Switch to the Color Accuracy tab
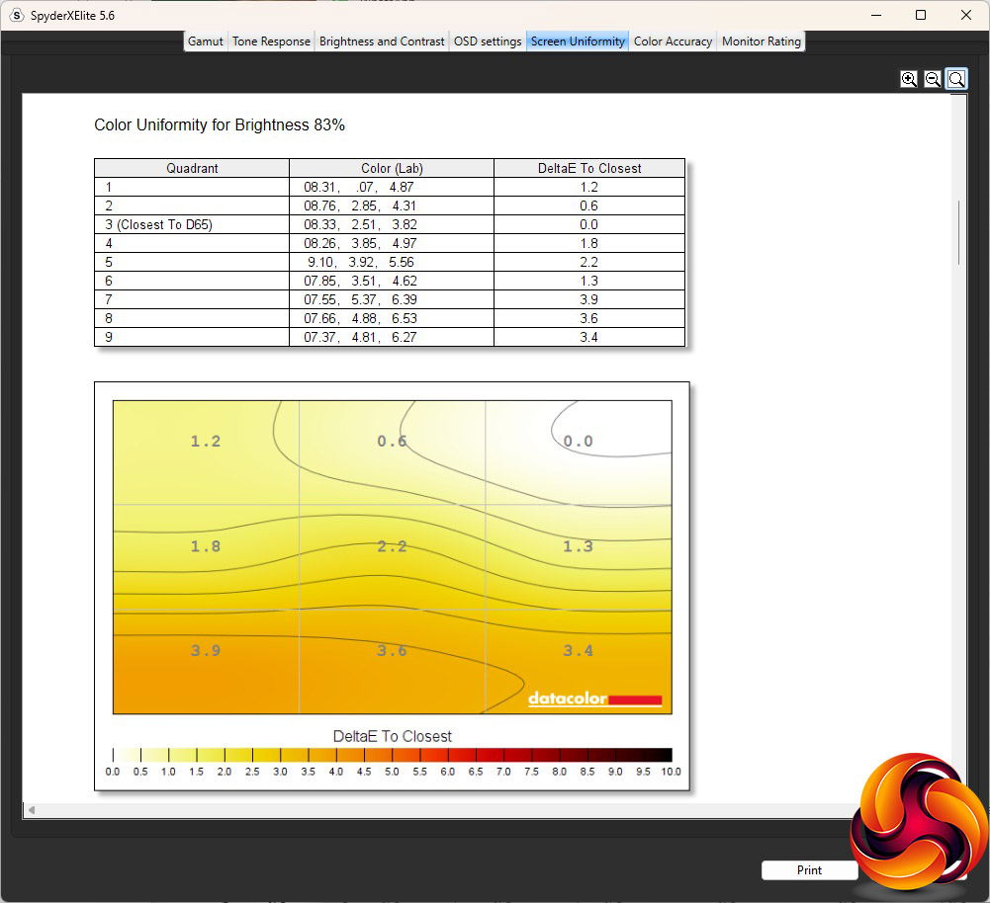Image resolution: width=990 pixels, height=903 pixels. click(673, 41)
